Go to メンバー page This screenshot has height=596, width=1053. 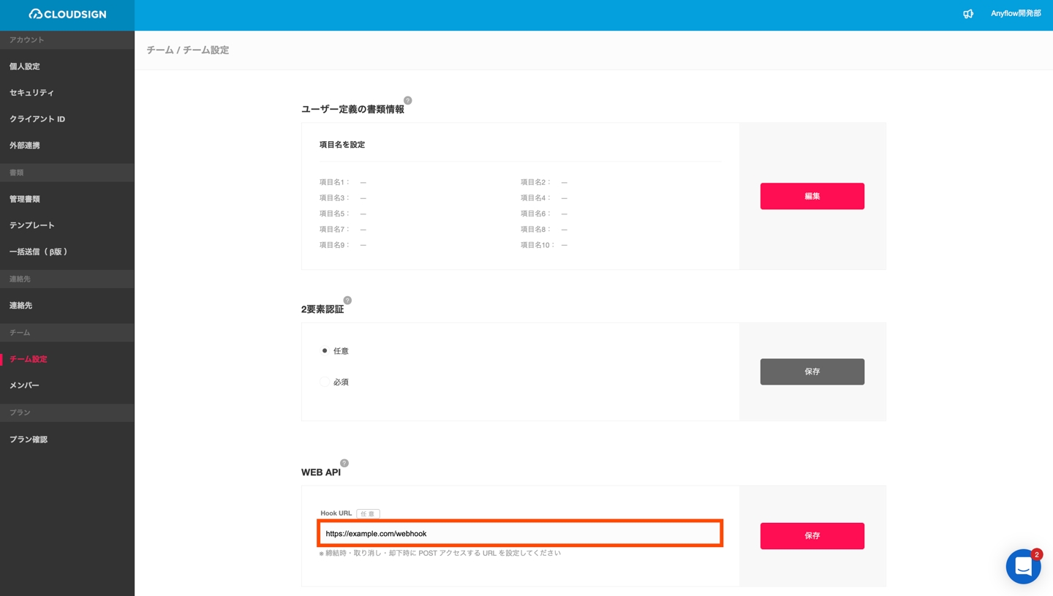(24, 385)
